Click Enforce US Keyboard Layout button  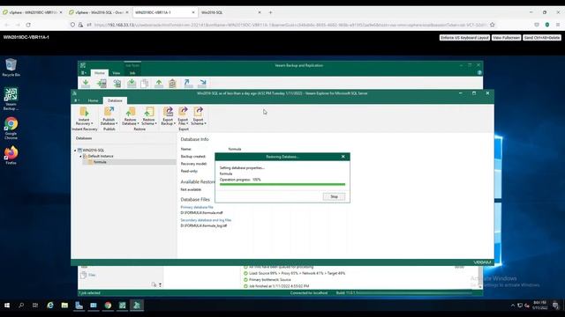click(x=464, y=37)
